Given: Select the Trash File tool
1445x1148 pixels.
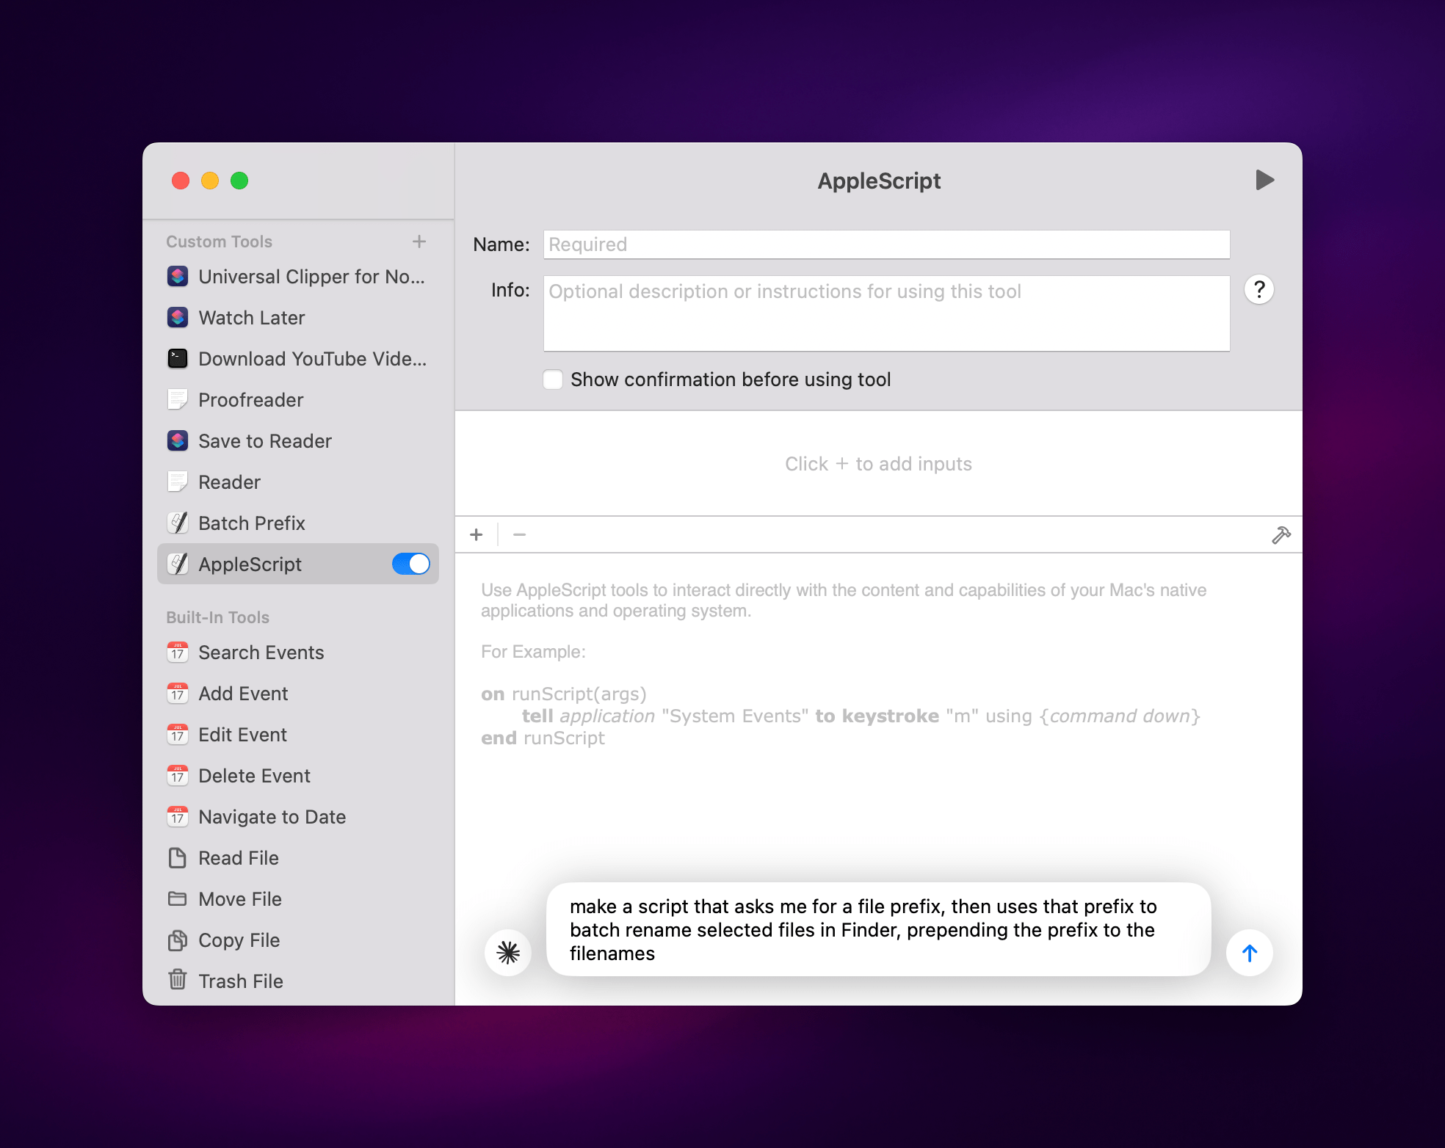Looking at the screenshot, I should coord(298,981).
